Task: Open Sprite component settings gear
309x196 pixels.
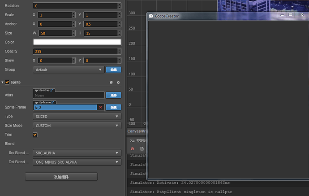Action: tap(118, 83)
